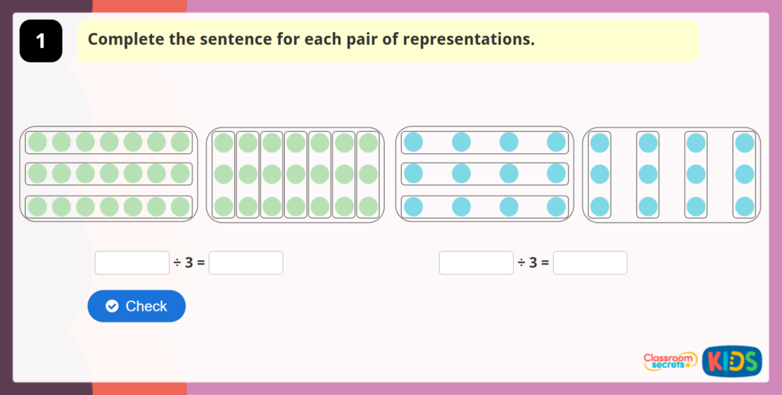Image resolution: width=782 pixels, height=395 pixels.
Task: Select bottom row of green row-grouped array
Action: 108,207
